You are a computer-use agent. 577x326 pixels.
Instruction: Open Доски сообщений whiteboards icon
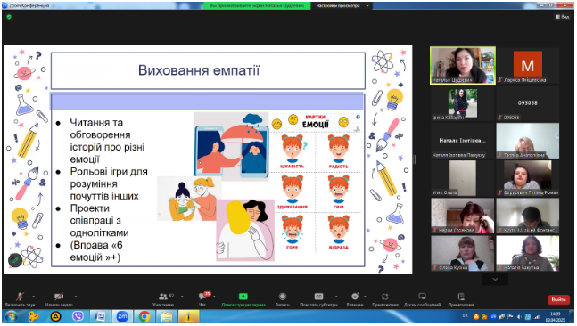pos(422,298)
